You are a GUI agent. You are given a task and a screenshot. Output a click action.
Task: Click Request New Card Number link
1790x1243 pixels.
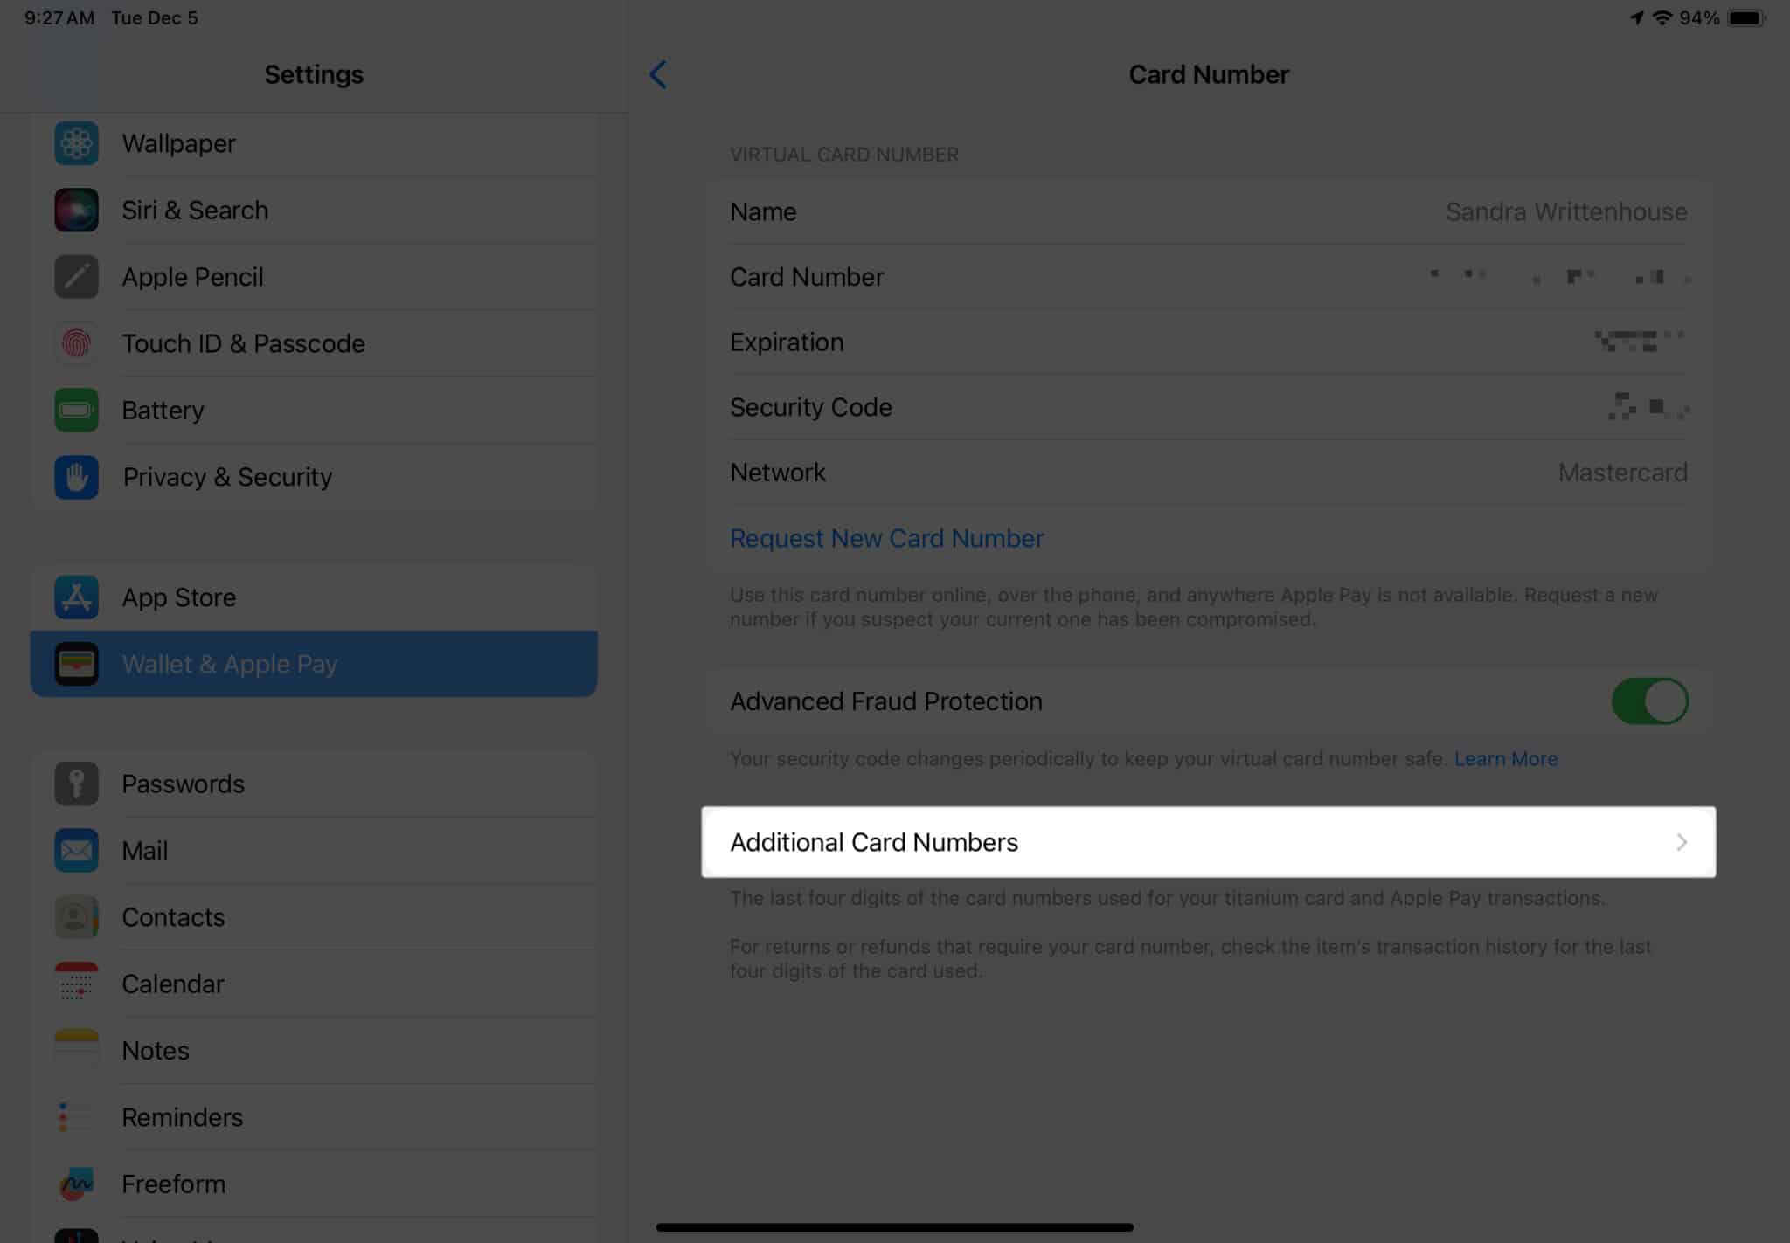pyautogui.click(x=885, y=537)
